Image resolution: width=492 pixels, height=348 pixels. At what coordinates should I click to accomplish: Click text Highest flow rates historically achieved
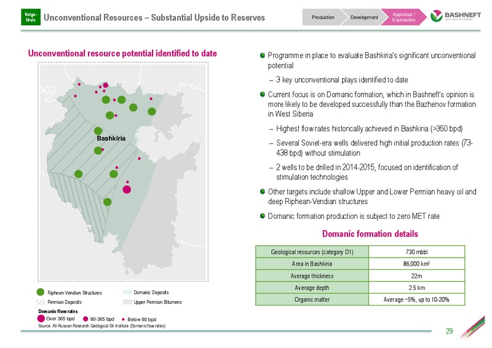tap(370, 129)
